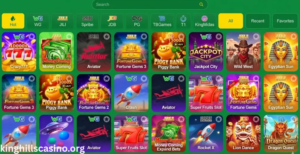Switch to the Favorites tab

point(285,21)
